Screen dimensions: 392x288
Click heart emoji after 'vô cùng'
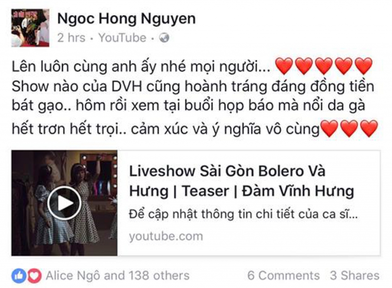[329, 129]
